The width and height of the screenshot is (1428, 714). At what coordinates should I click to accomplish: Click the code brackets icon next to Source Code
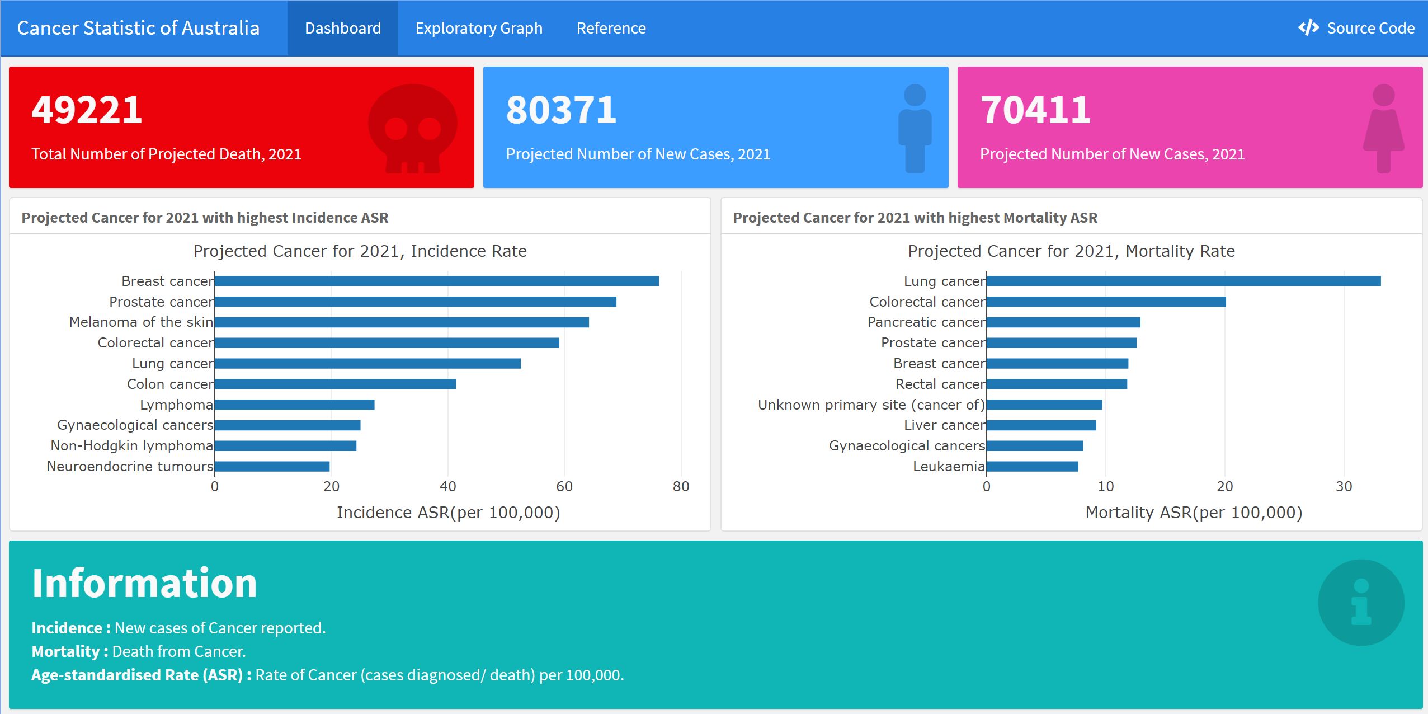(1308, 27)
